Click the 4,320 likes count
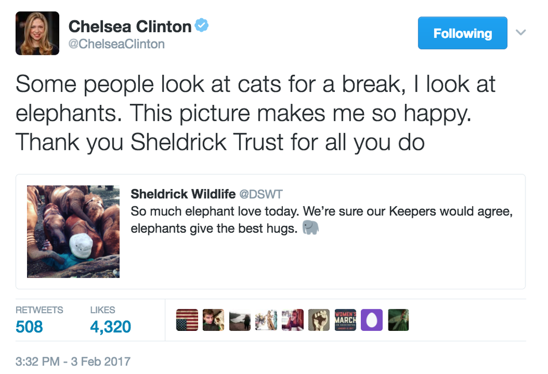Image resolution: width=548 pixels, height=374 pixels. 111,327
